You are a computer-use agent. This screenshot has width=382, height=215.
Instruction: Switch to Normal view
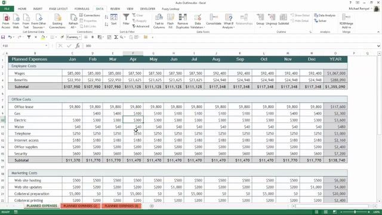click(316, 212)
